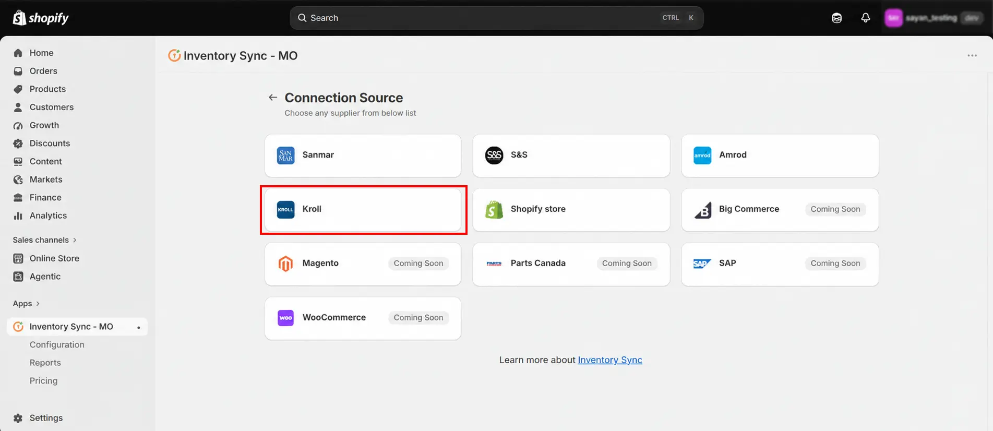Choose S&S as connection source

(571, 155)
